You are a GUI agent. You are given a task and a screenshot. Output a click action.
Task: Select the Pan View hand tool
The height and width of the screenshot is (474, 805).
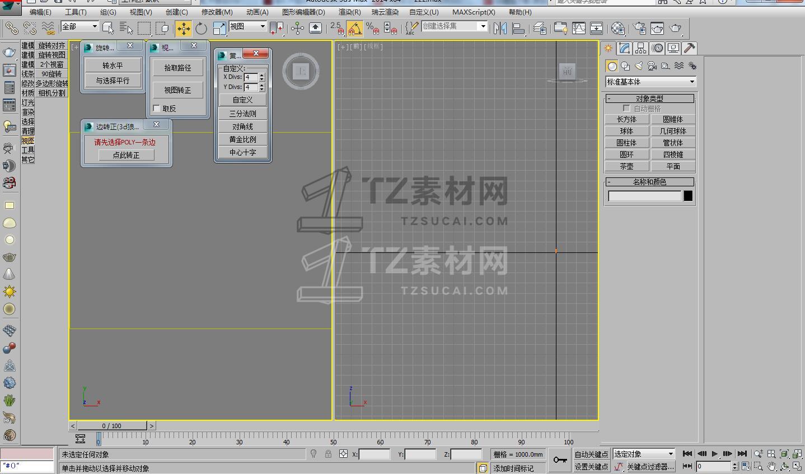[x=771, y=466]
